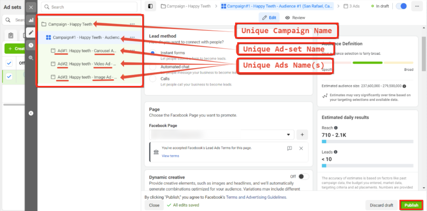
Task: Click the magnifier inspect icon in sidebar
Action: pos(31,58)
